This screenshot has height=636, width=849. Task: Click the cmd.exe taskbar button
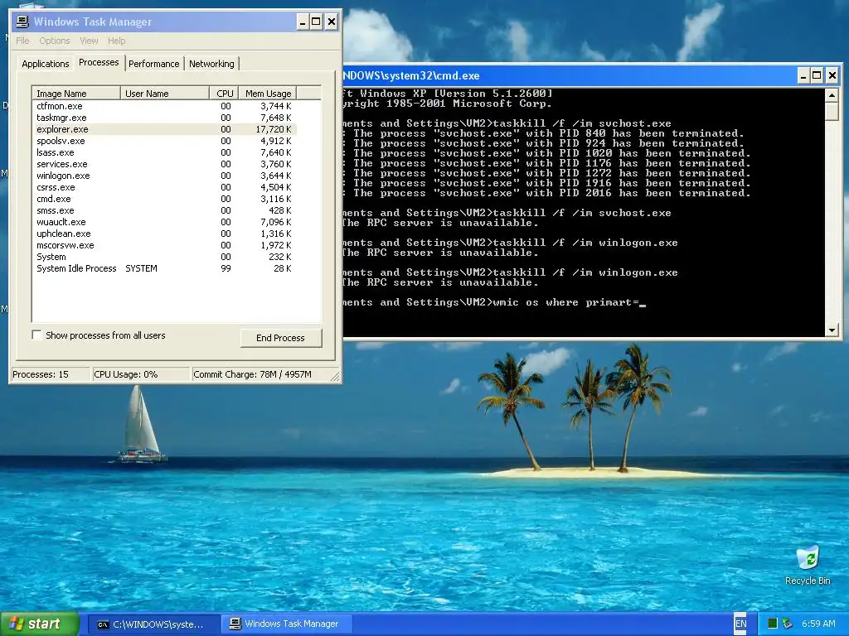(153, 624)
